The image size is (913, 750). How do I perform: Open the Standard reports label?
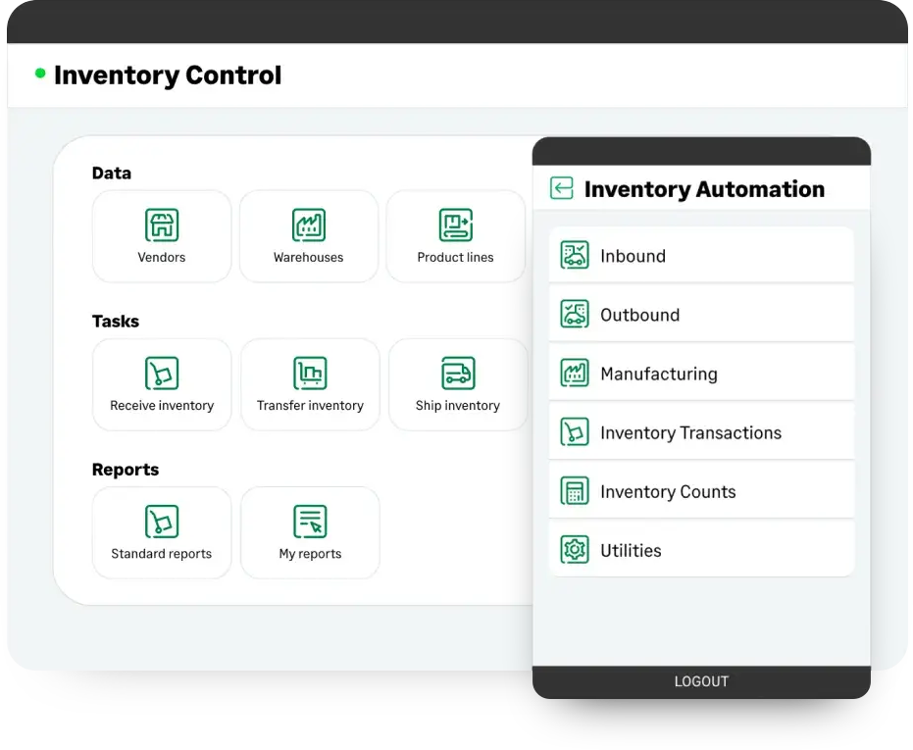[161, 554]
